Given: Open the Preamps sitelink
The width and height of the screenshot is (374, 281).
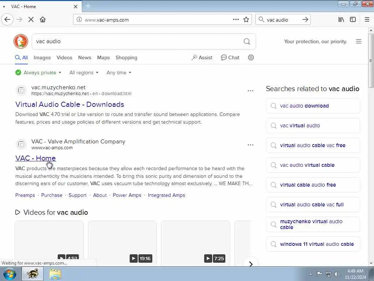Looking at the screenshot, I should point(25,195).
